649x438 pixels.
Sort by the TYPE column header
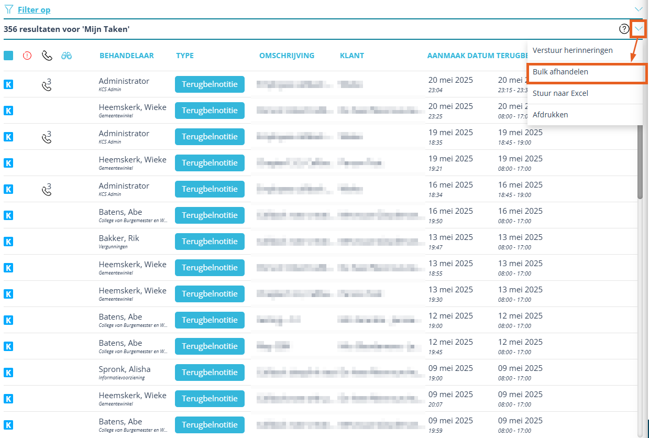point(185,56)
